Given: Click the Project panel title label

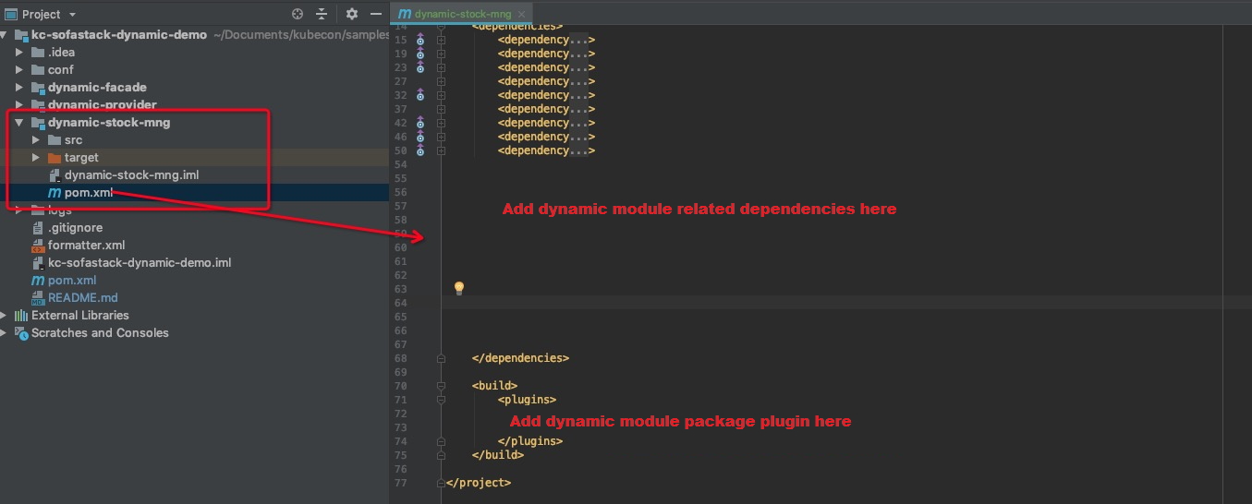Looking at the screenshot, I should (x=42, y=14).
